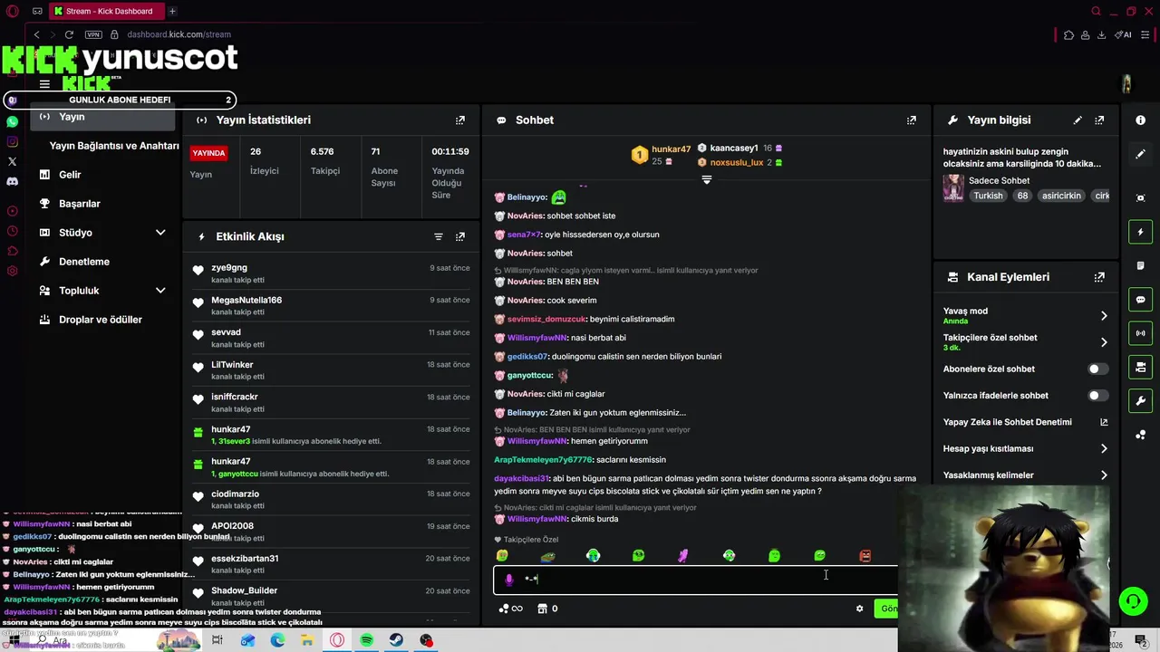
Task: Click username MegasNutella166 in the activity feed
Action: [246, 300]
